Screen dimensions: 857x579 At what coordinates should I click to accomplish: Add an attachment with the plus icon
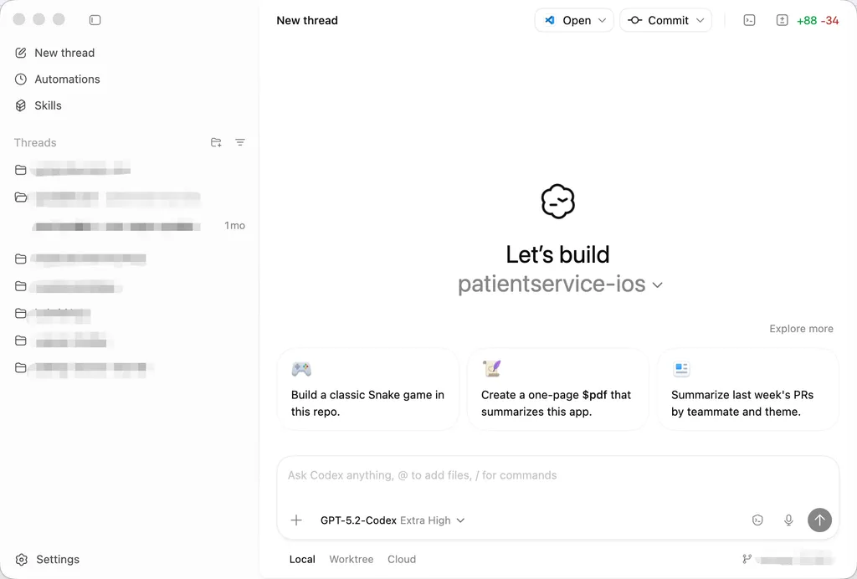click(296, 520)
